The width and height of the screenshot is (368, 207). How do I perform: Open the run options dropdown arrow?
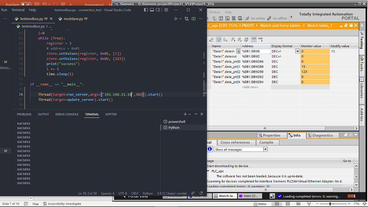180,19
